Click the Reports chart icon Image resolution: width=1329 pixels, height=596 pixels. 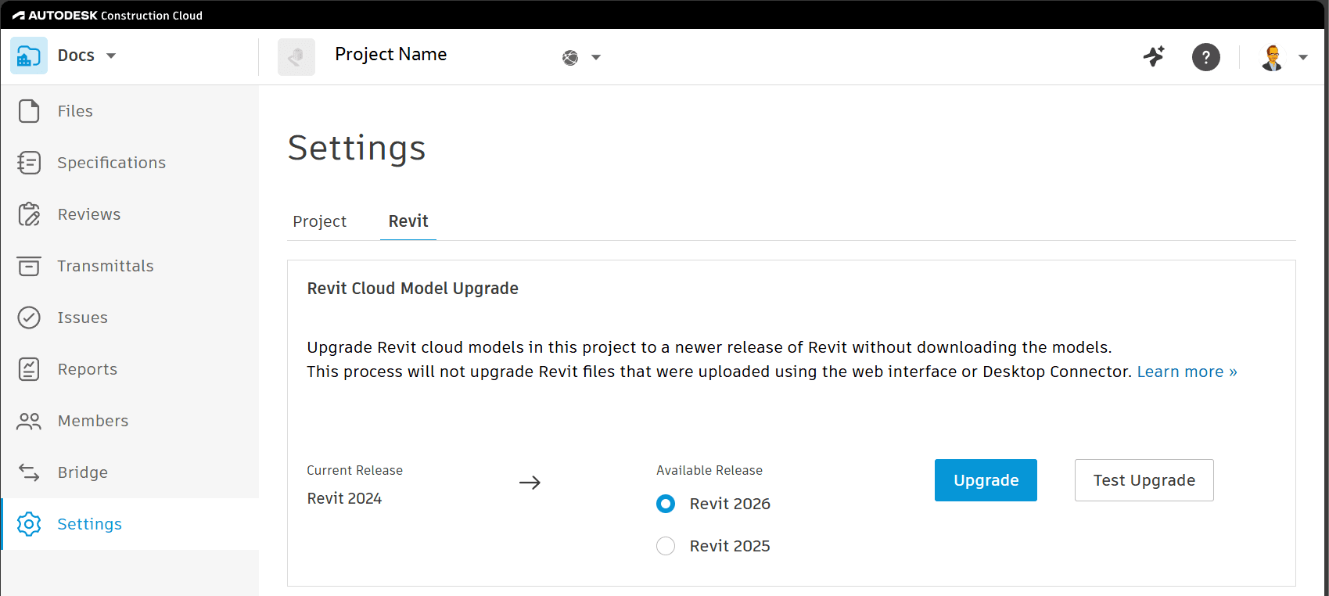point(29,369)
